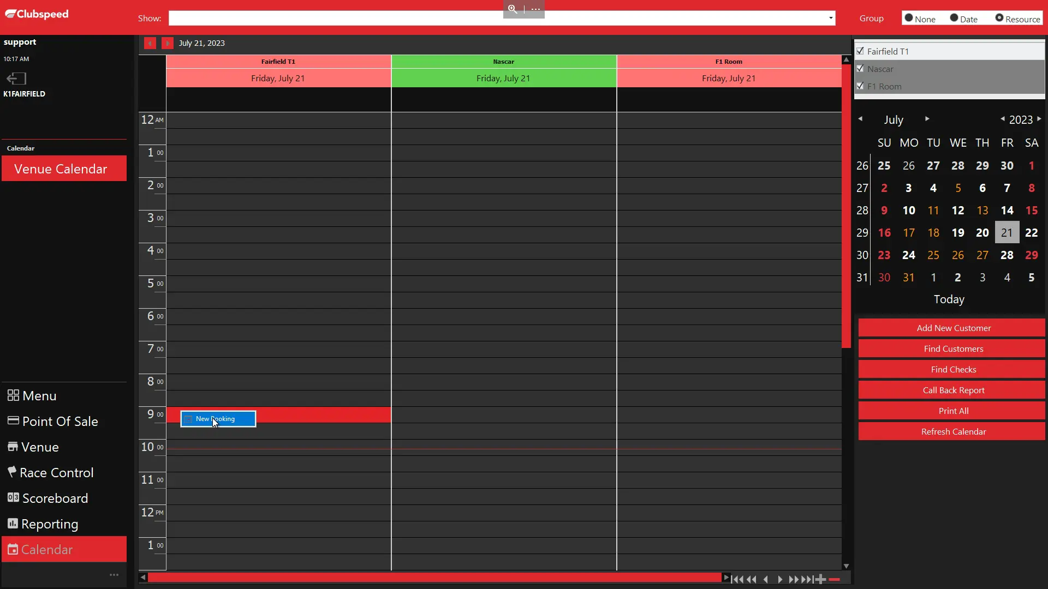Click Refresh Calendar button
This screenshot has width=1048, height=589.
pyautogui.click(x=952, y=431)
